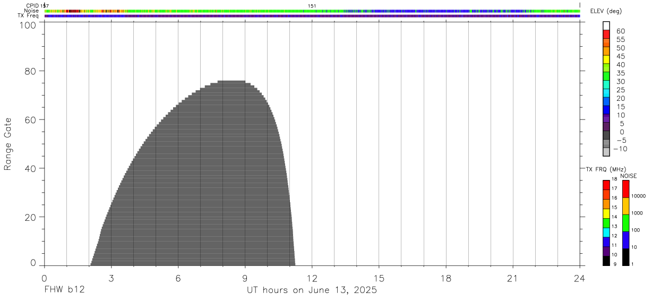Click the ELEV legend value 30

620,82
